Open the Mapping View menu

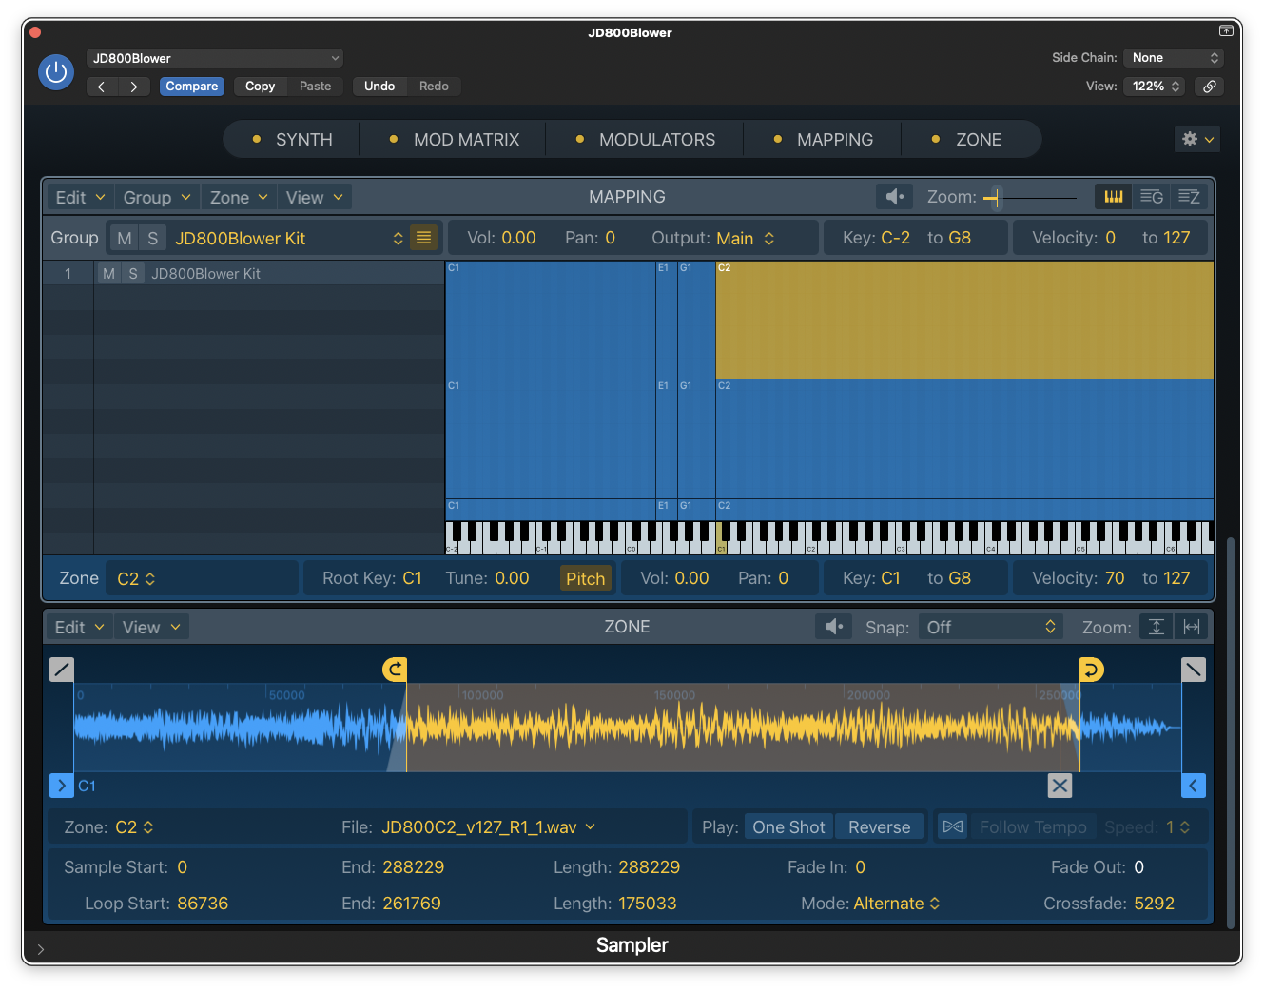coord(315,197)
